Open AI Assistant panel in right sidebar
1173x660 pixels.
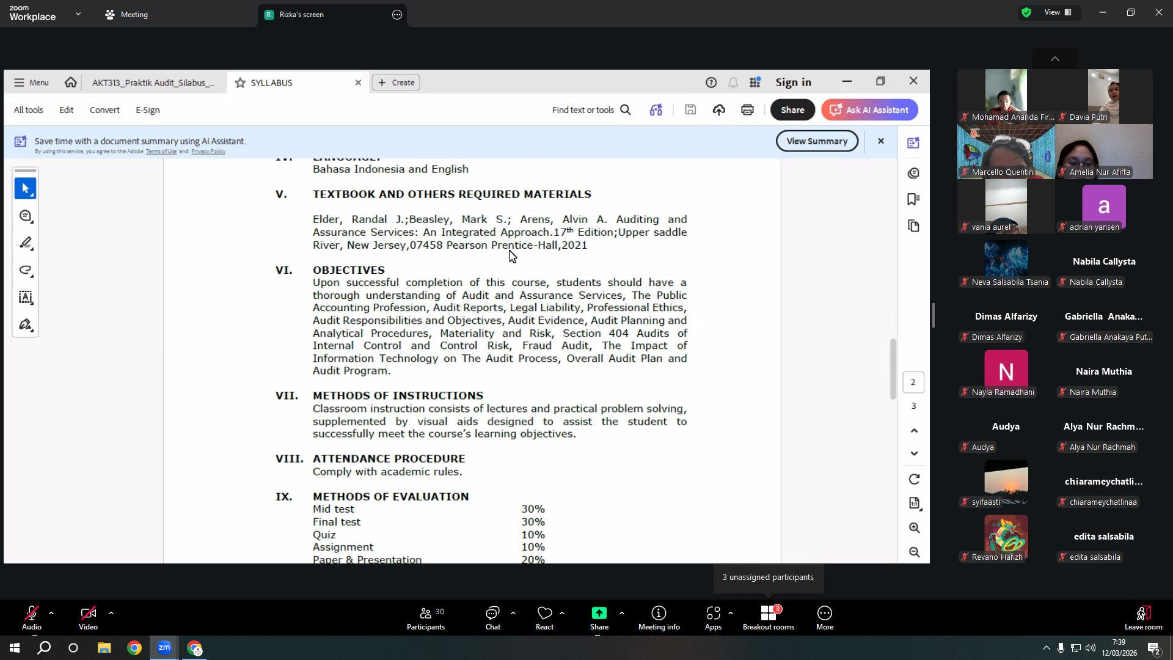point(914,143)
